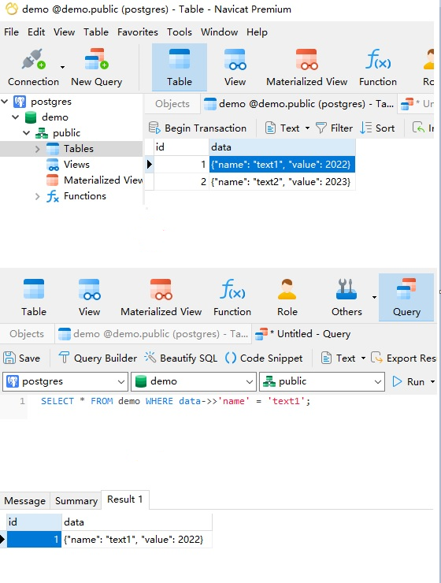The height and width of the screenshot is (583, 441).
Task: Run the SQL query
Action: 409,381
